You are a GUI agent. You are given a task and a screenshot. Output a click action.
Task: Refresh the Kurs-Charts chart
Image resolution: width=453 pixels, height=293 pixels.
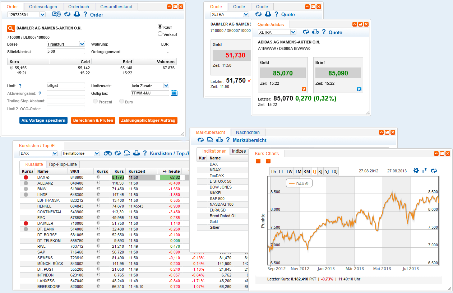tap(434, 171)
